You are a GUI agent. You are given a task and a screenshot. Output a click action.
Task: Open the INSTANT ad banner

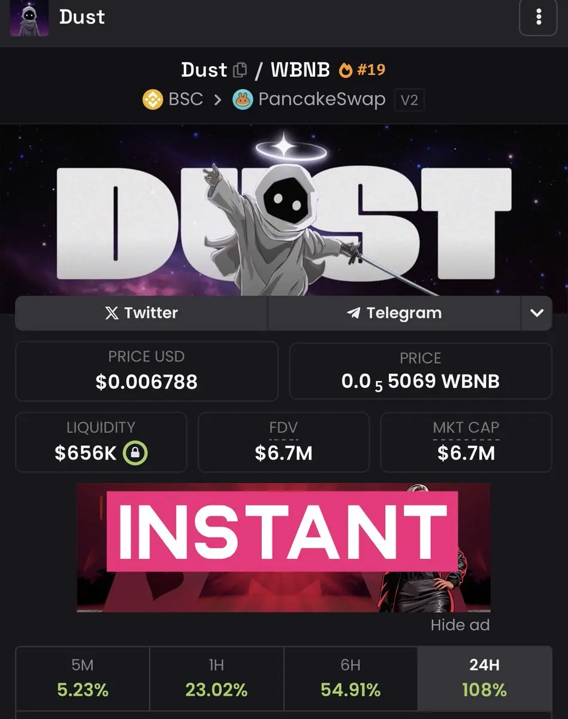tap(283, 548)
